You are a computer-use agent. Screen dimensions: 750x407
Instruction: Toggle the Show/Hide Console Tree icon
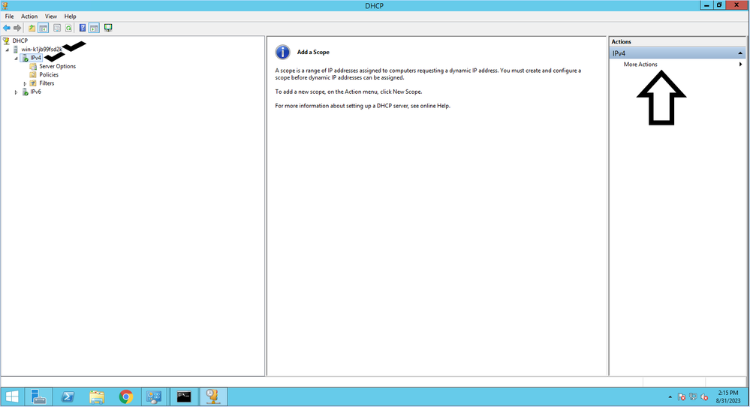pos(44,28)
